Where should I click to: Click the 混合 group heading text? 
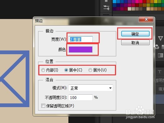click(x=49, y=80)
